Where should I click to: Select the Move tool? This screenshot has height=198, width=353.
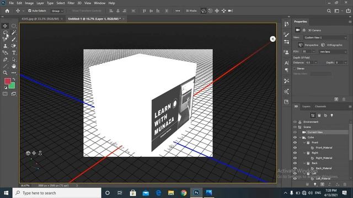coord(5,26)
